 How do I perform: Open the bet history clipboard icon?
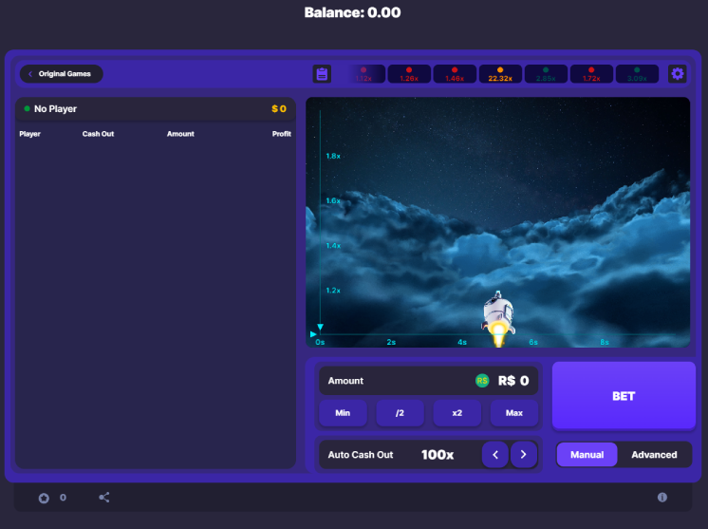pos(322,74)
